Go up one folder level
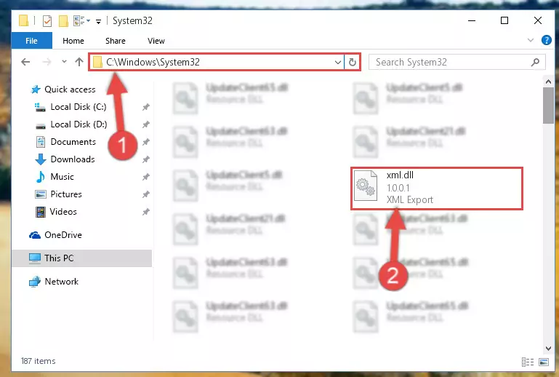559x377 pixels. (79, 62)
